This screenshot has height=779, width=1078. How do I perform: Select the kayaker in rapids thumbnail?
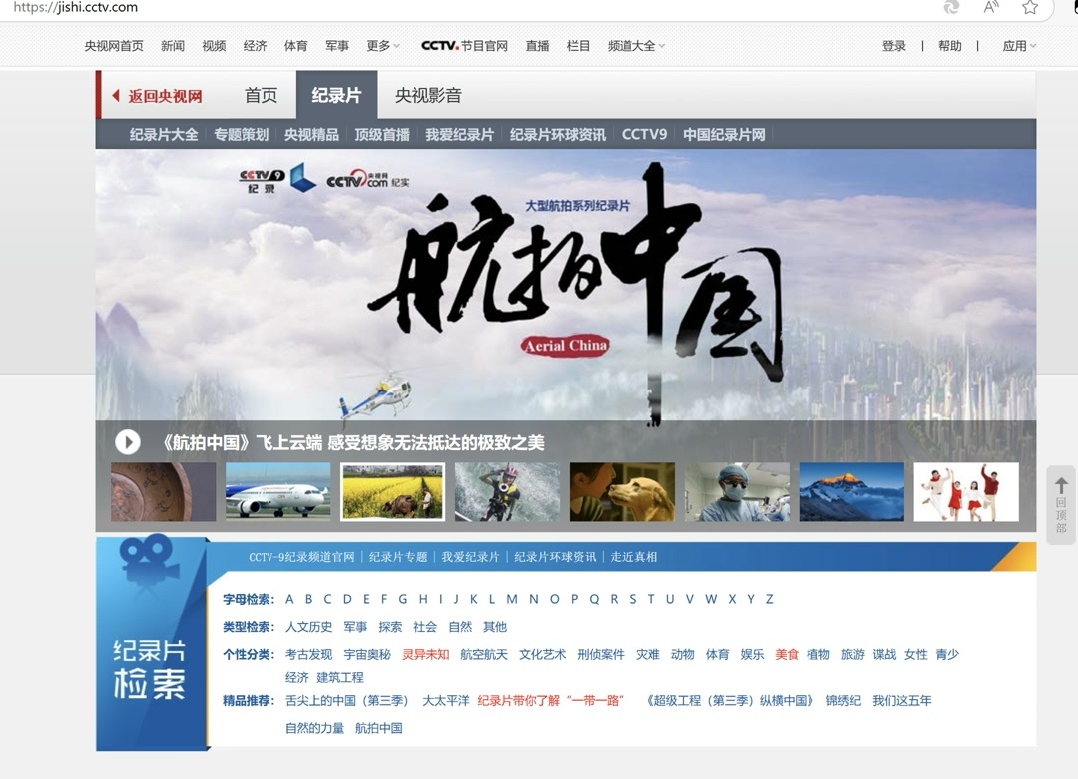(507, 491)
